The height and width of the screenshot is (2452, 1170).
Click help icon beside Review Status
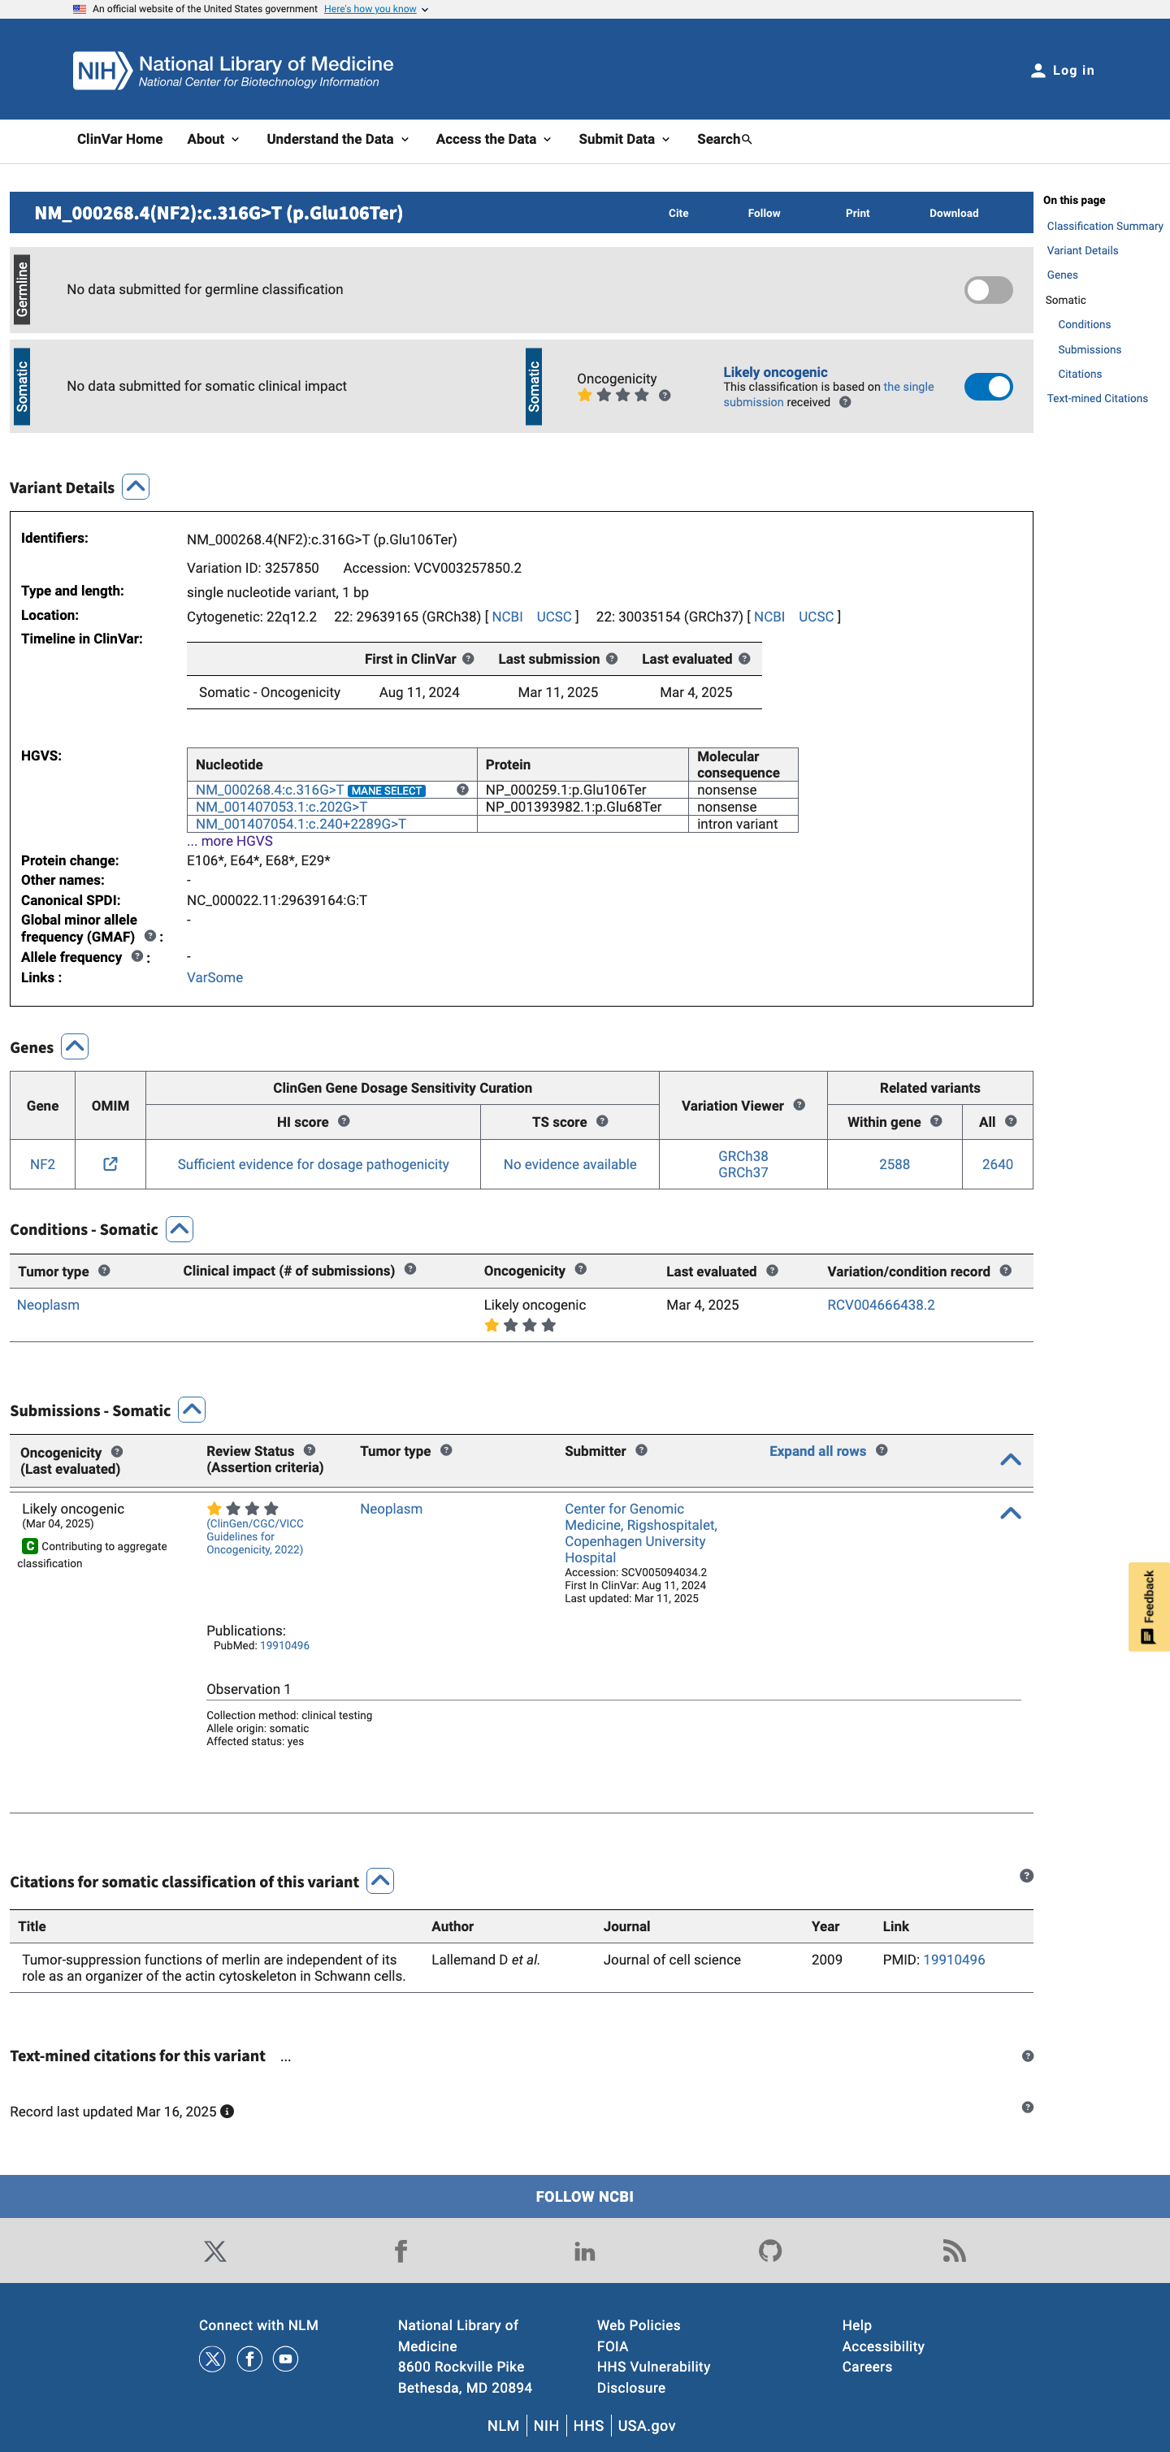click(x=309, y=1450)
